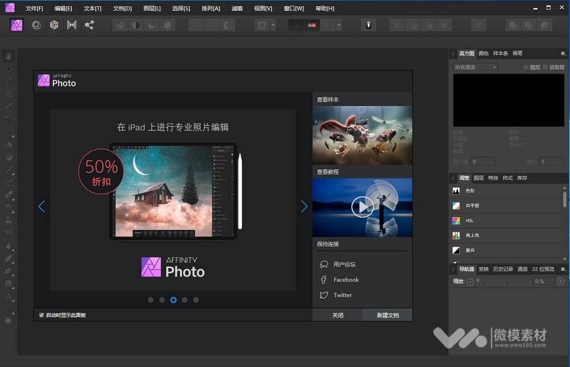570x367 pixels.
Task: Click the 色阶 levels adjustment icon
Action: pyautogui.click(x=456, y=190)
